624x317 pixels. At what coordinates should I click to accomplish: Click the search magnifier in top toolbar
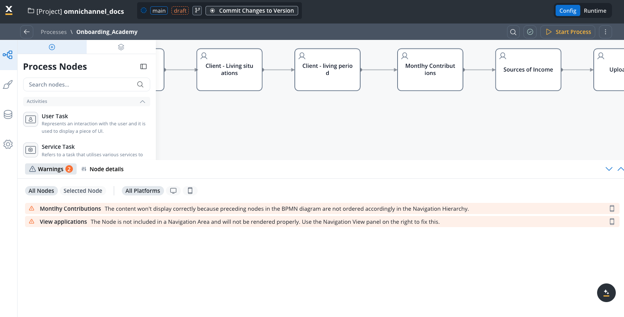[513, 32]
